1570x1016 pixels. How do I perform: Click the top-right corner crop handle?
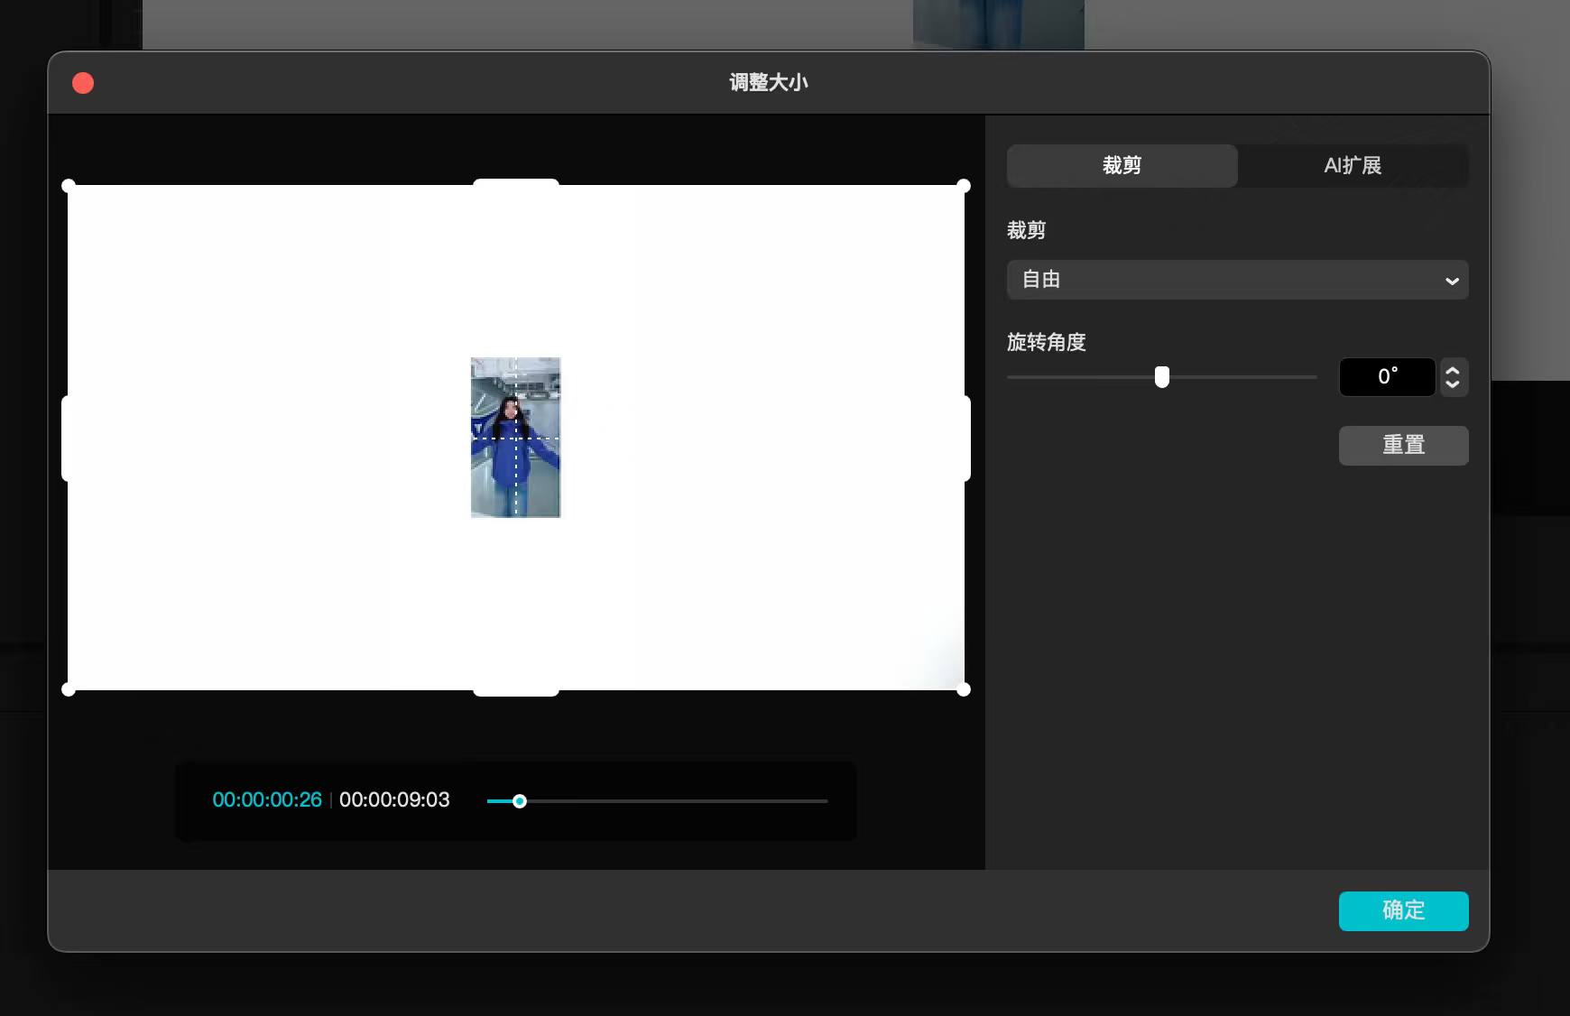(963, 186)
